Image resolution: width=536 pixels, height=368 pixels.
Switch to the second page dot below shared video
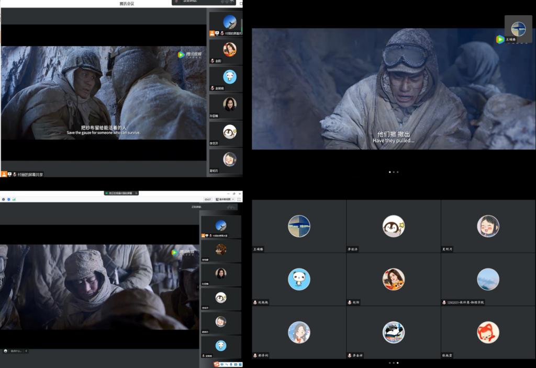point(394,171)
